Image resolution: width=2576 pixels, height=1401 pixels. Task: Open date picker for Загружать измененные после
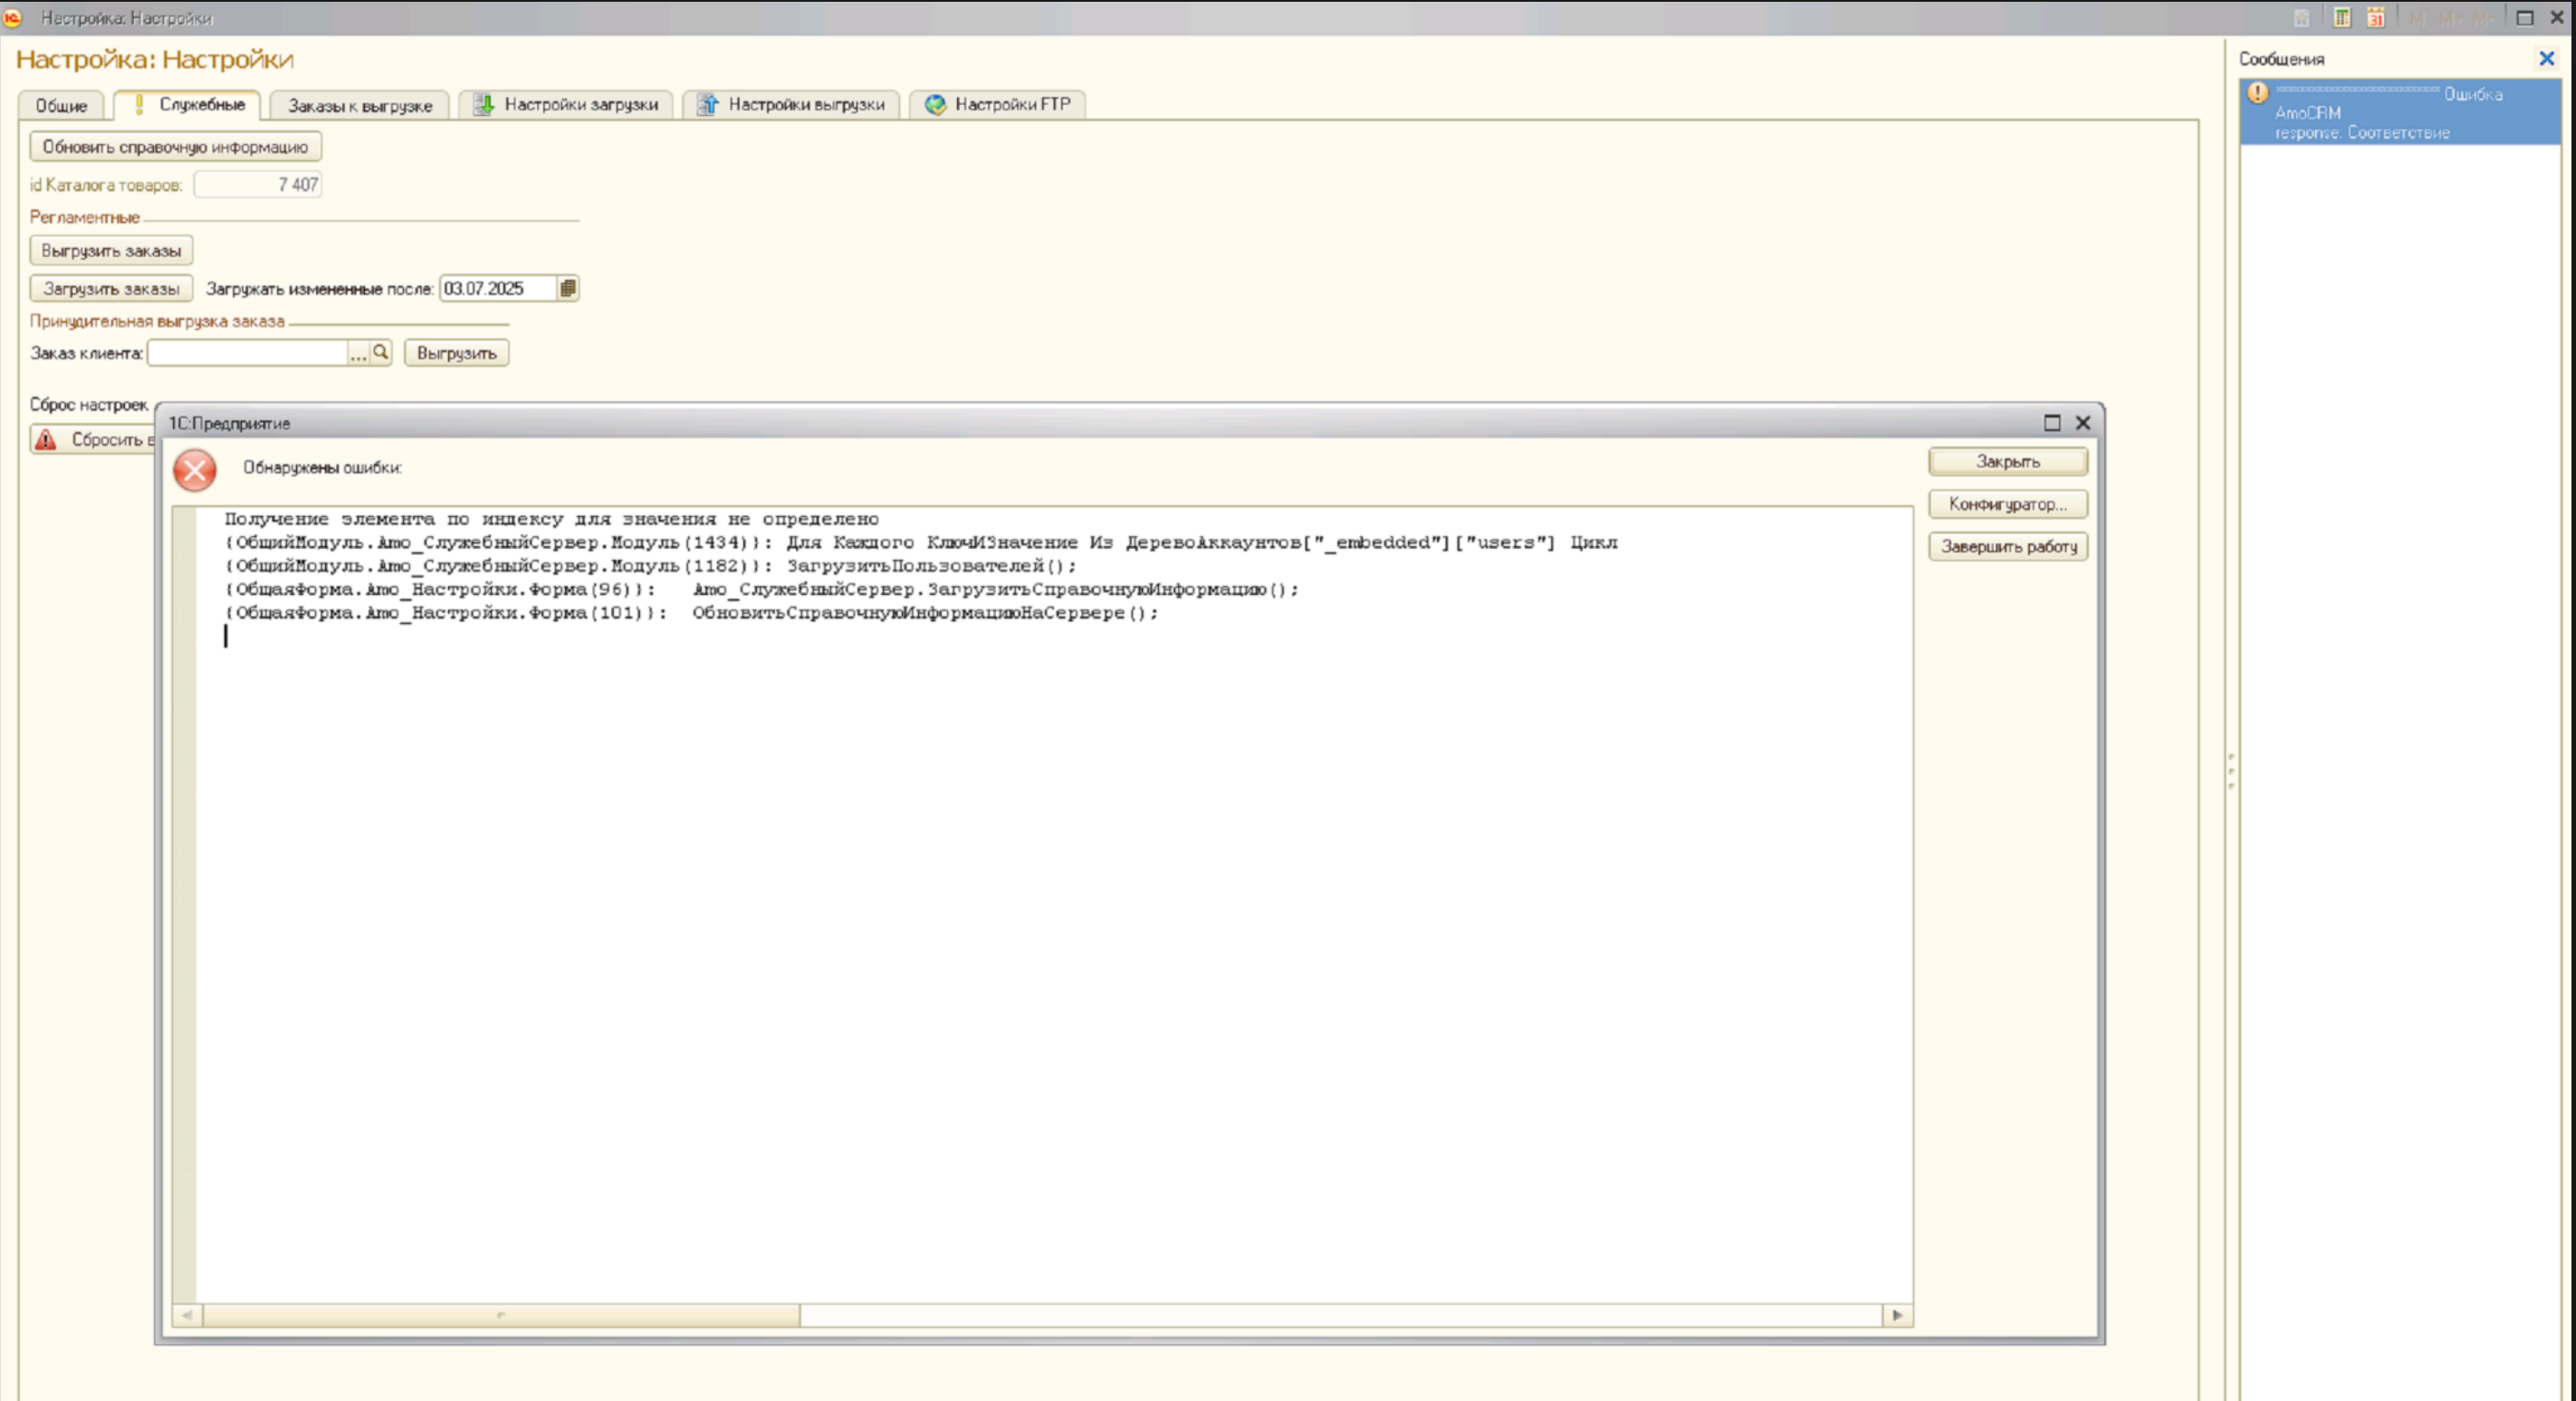pos(567,288)
